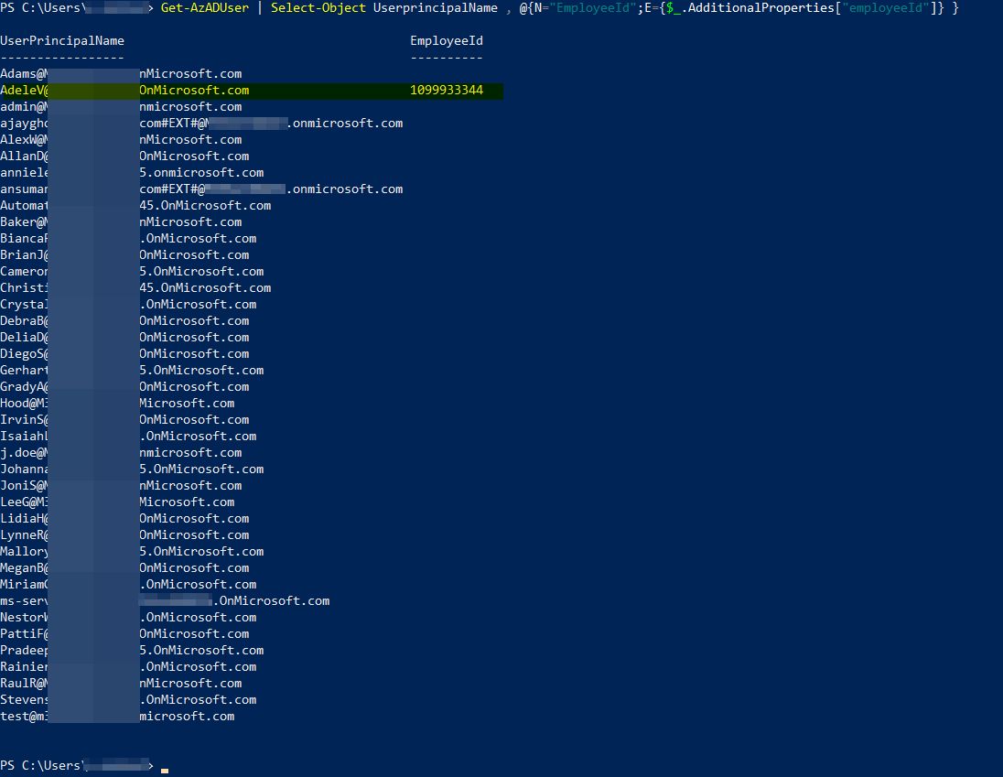
Task: Click the Isaiah user entry
Action: [x=128, y=437]
